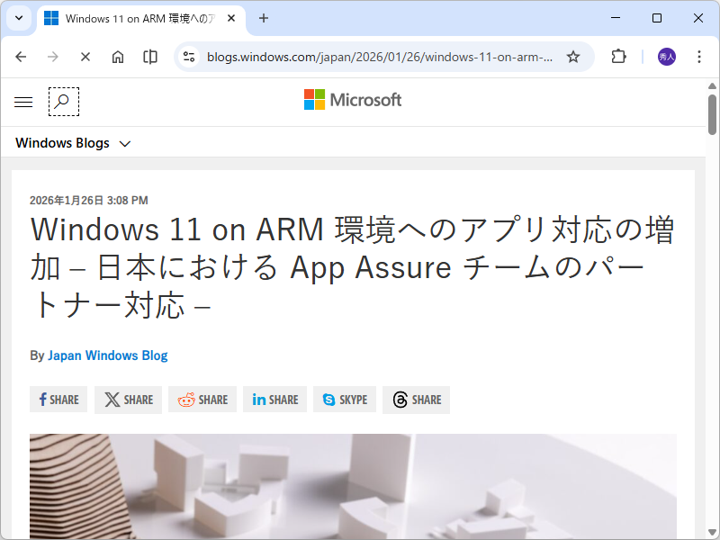Send the article via Skype

[x=344, y=400]
